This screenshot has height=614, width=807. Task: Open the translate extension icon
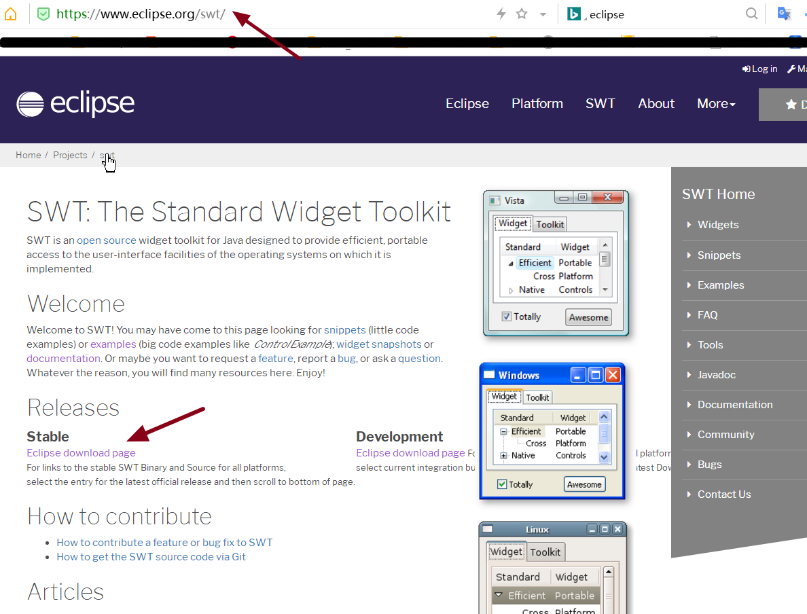tap(784, 14)
